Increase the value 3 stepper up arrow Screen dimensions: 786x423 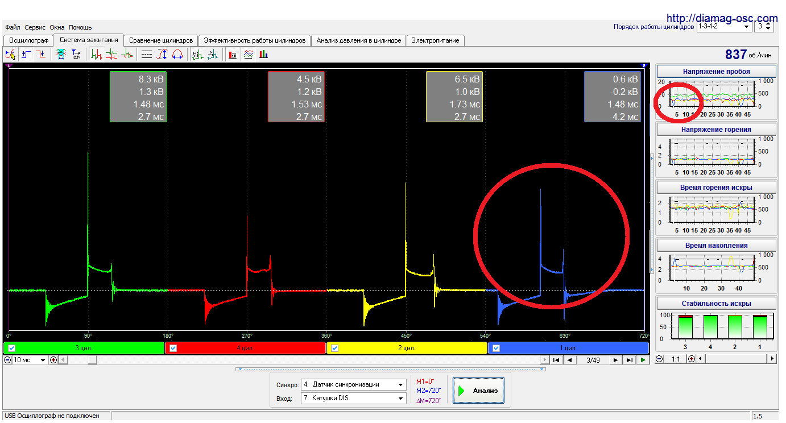coord(769,24)
